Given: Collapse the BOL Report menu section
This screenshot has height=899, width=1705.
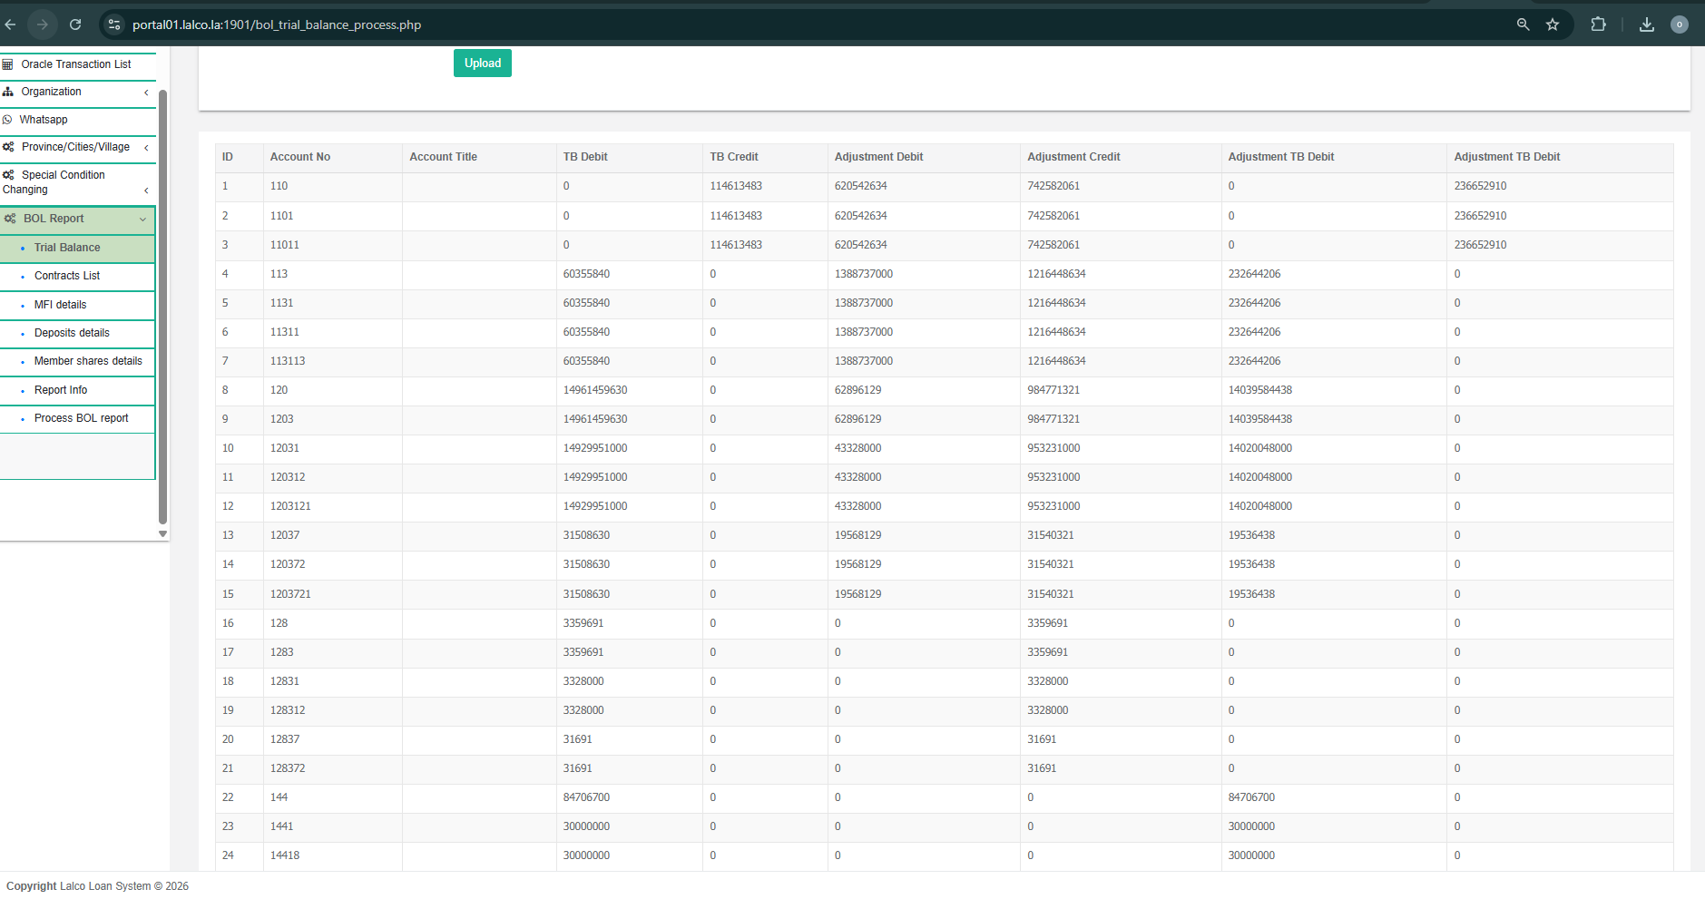Looking at the screenshot, I should point(142,220).
